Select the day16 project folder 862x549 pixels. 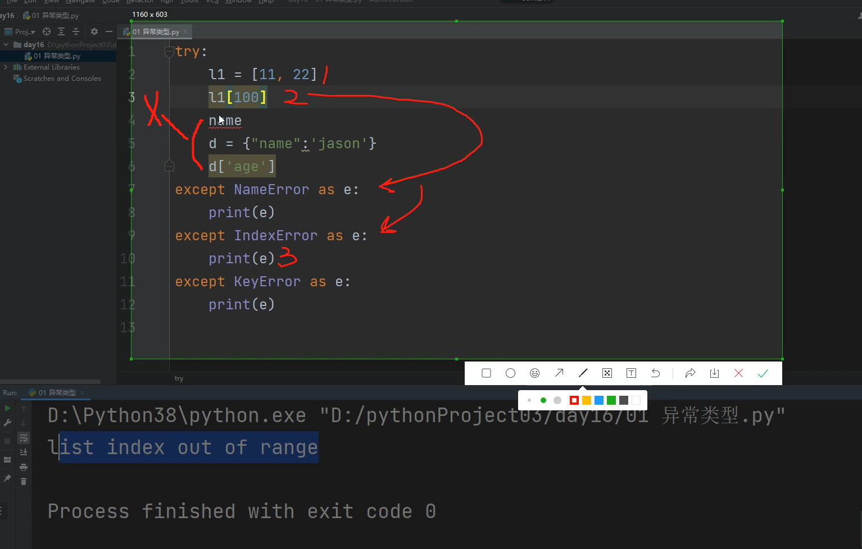[x=34, y=45]
